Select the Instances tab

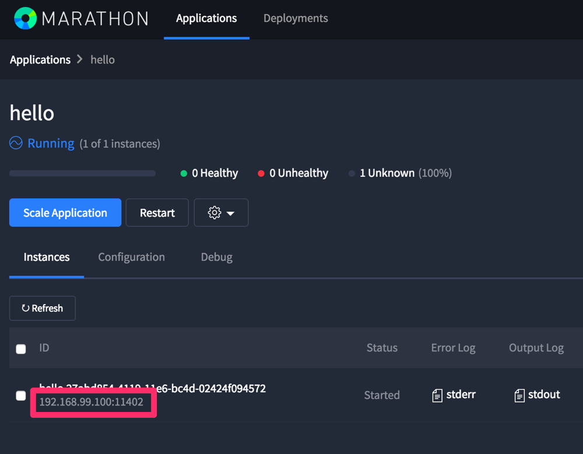tap(47, 257)
